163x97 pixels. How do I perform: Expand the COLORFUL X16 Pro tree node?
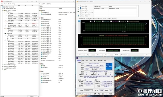[3, 9]
